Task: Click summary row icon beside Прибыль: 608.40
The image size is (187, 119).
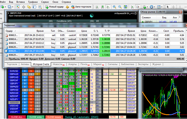Action: [7, 59]
